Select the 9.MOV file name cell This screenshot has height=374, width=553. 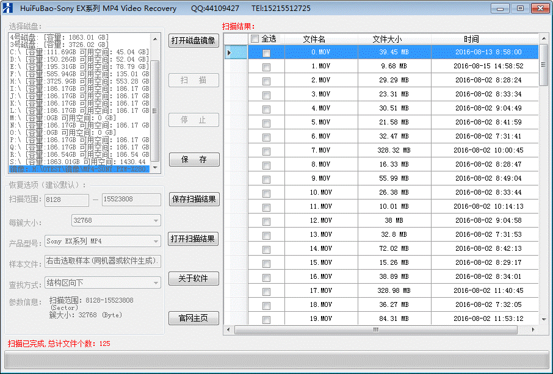[321, 178]
